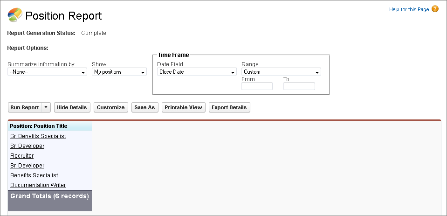The height and width of the screenshot is (216, 447).
Task: Click the Time Frame group title
Action: pyautogui.click(x=173, y=55)
